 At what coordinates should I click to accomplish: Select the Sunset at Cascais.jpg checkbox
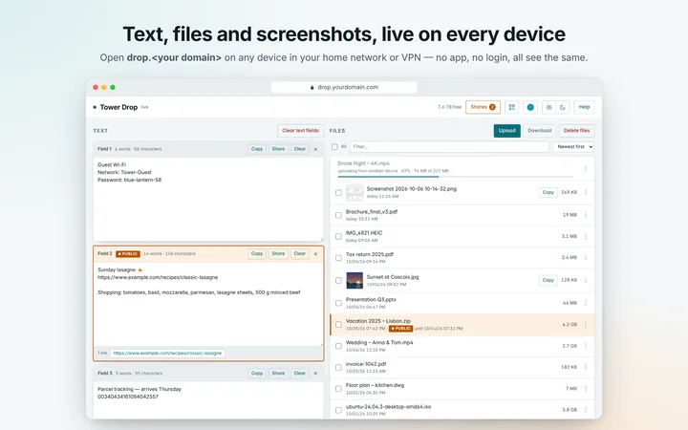pyautogui.click(x=338, y=280)
